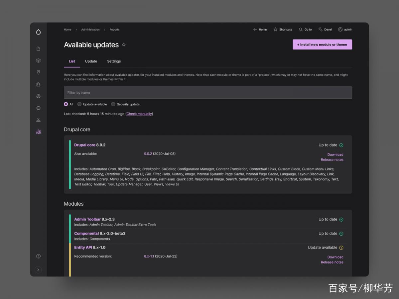
Task: Click the Home toolbar item with back arrow
Action: (260, 30)
